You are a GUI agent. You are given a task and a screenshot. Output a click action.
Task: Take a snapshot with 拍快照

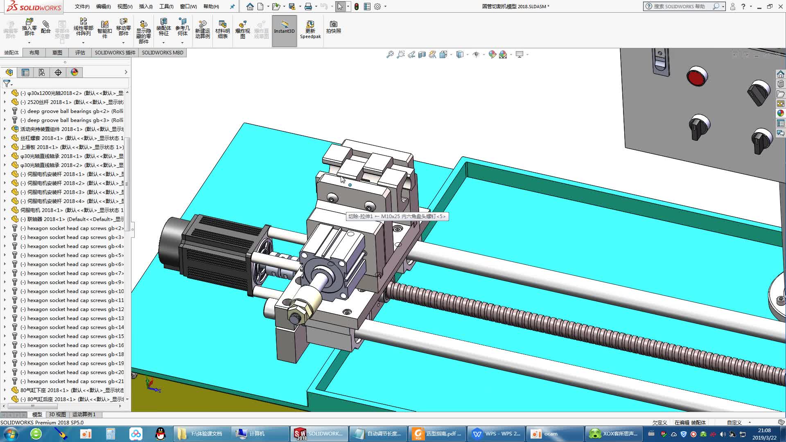[x=334, y=29]
